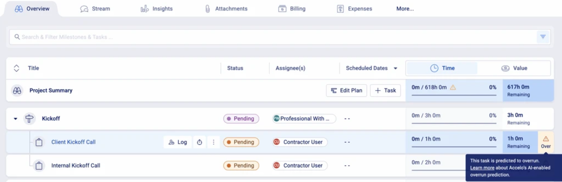
Task: Follow the Learn more link in tooltip
Action: 482,168
